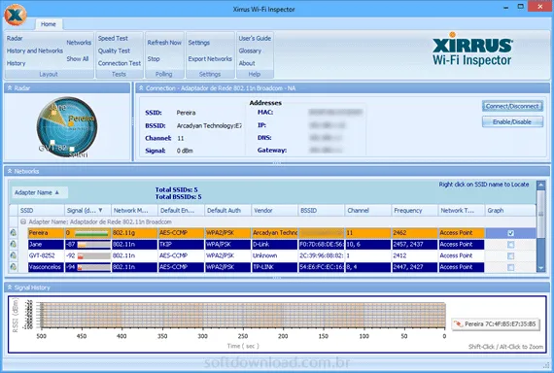
Task: Run the Quality Test
Action: (114, 51)
